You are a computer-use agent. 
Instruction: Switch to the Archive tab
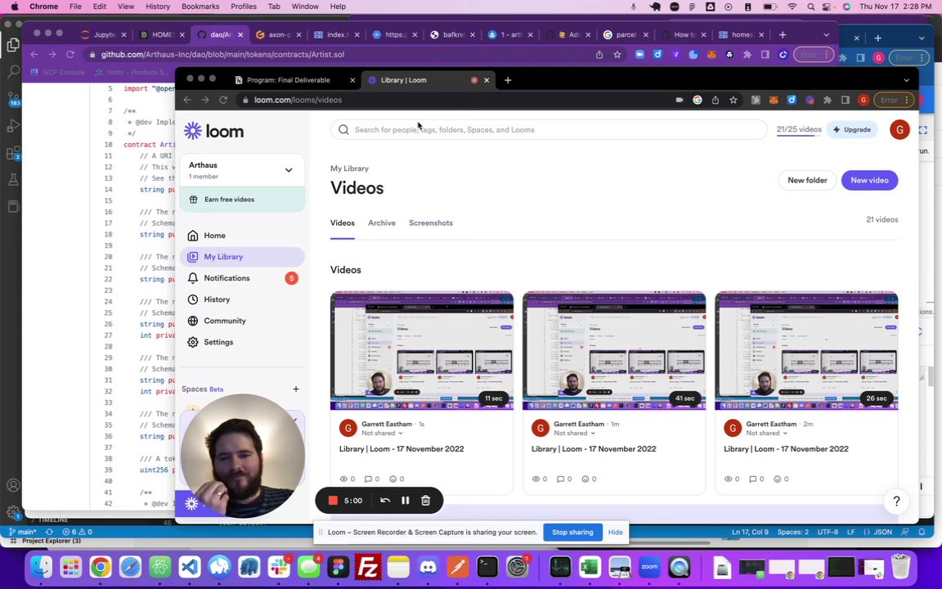tap(382, 223)
